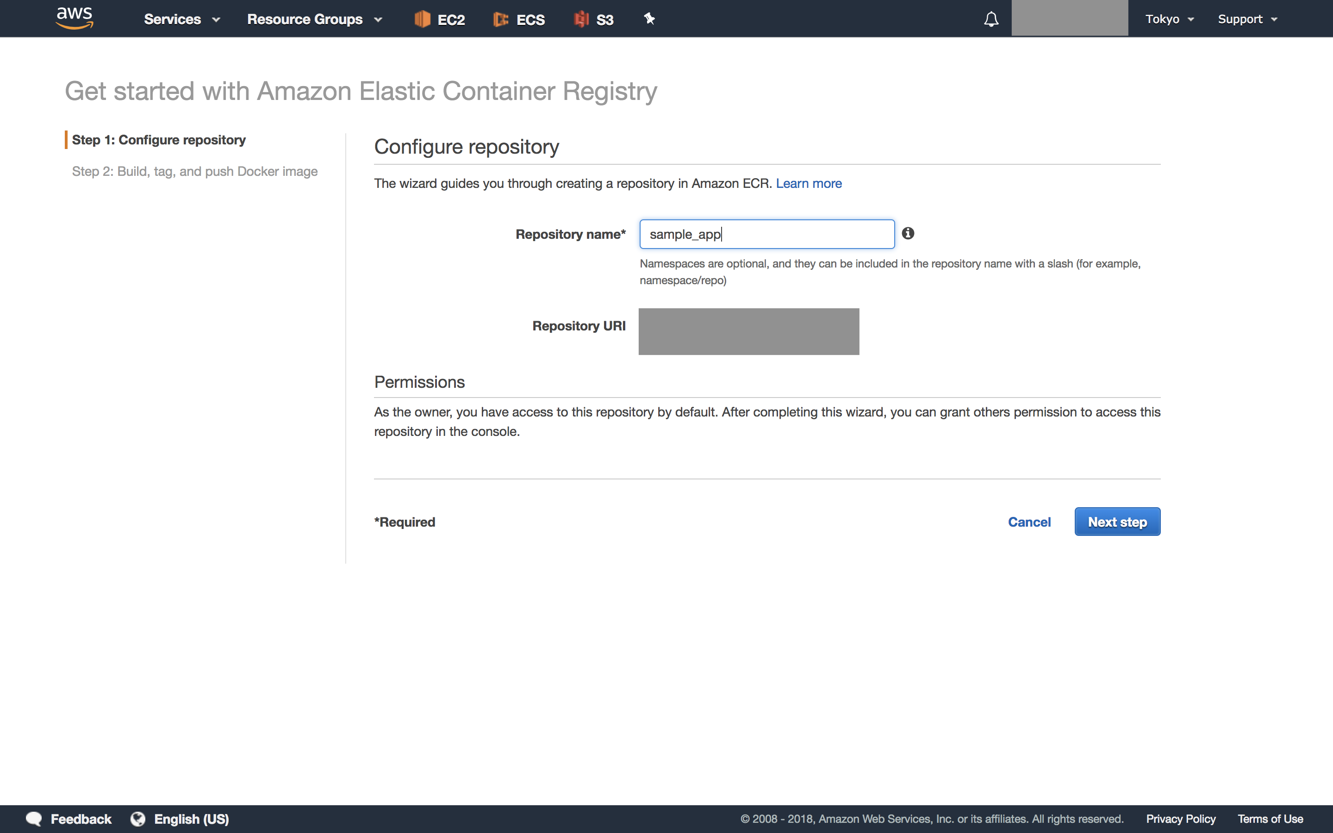Open the Learn more link
This screenshot has height=833, width=1333.
809,183
